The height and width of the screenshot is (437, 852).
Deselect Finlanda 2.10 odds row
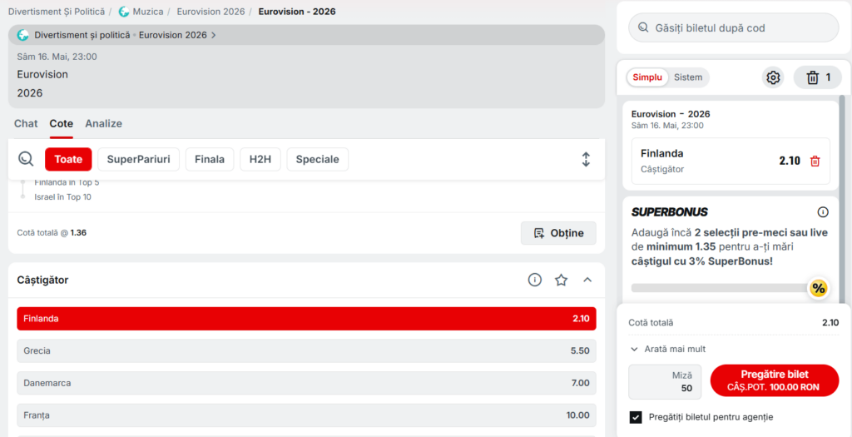(306, 319)
